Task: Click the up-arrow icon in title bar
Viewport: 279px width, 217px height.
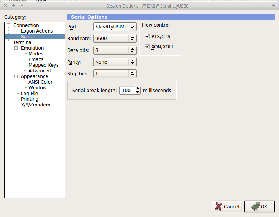Action: tap(274, 6)
